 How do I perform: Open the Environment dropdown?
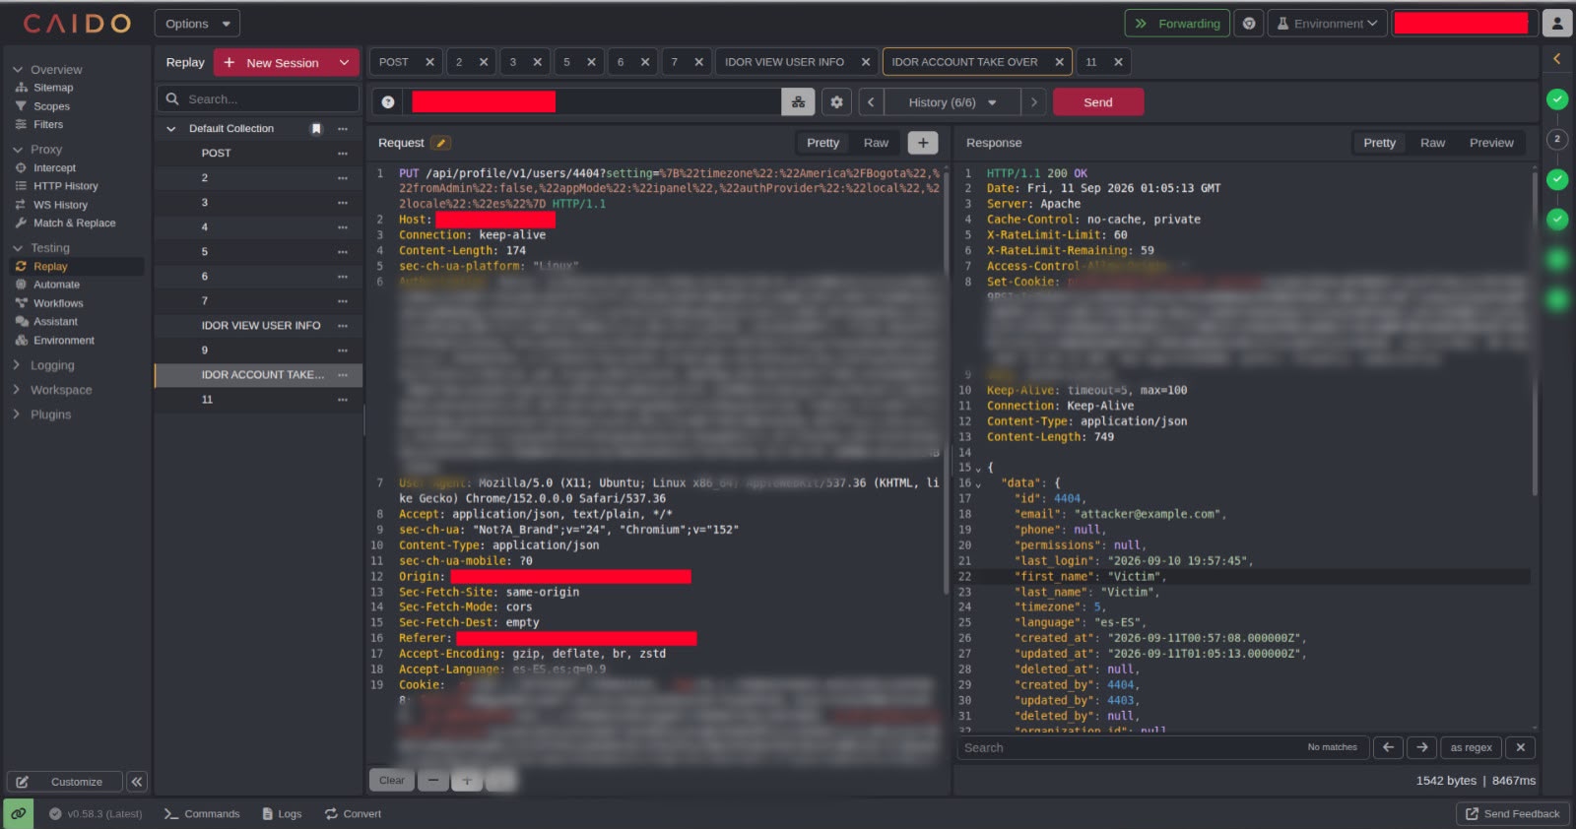click(1327, 24)
